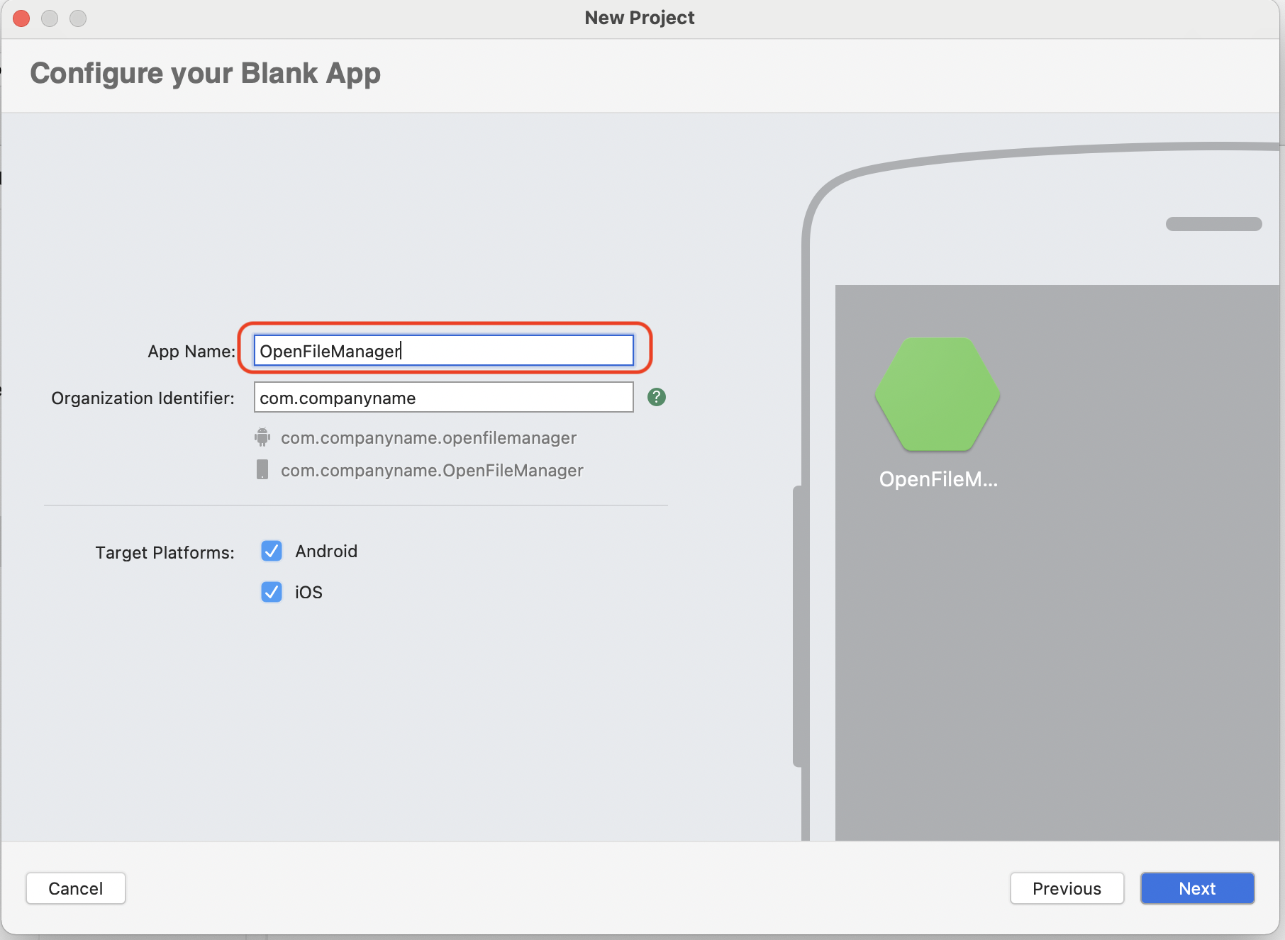Click the Organization Identifier label
This screenshot has height=940, width=1285.
[143, 398]
